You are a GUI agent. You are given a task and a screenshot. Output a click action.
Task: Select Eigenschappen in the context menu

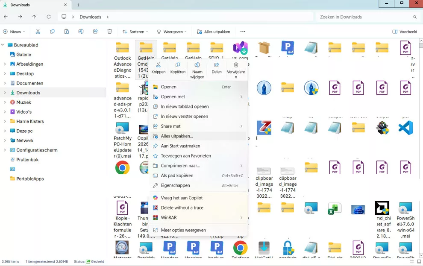[x=175, y=185]
